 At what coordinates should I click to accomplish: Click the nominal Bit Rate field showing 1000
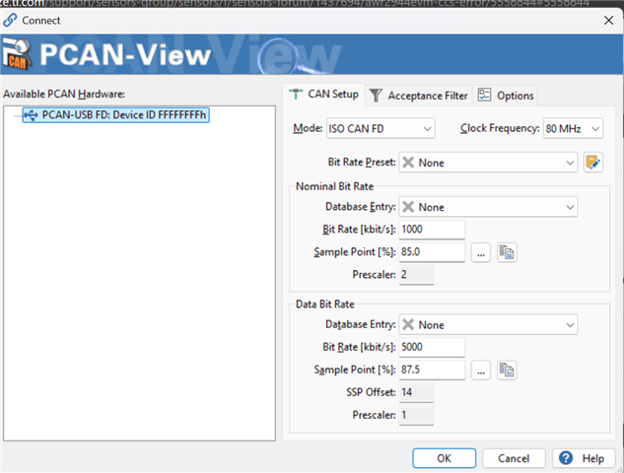pyautogui.click(x=432, y=230)
